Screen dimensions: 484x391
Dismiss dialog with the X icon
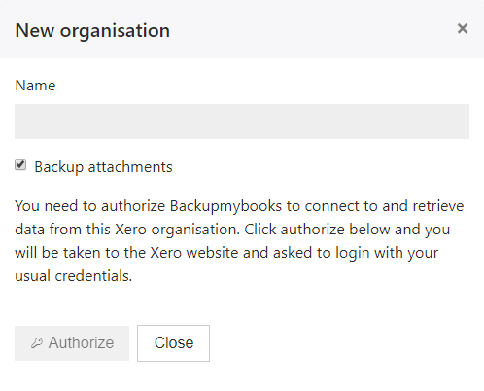463,29
